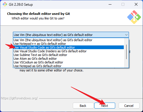Click the Next button
The width and height of the screenshot is (143, 112).
(105, 106)
